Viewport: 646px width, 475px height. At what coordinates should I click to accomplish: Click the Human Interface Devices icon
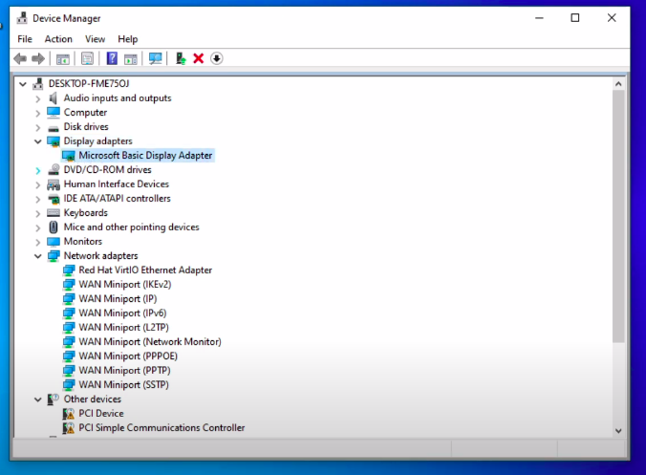pyautogui.click(x=54, y=184)
